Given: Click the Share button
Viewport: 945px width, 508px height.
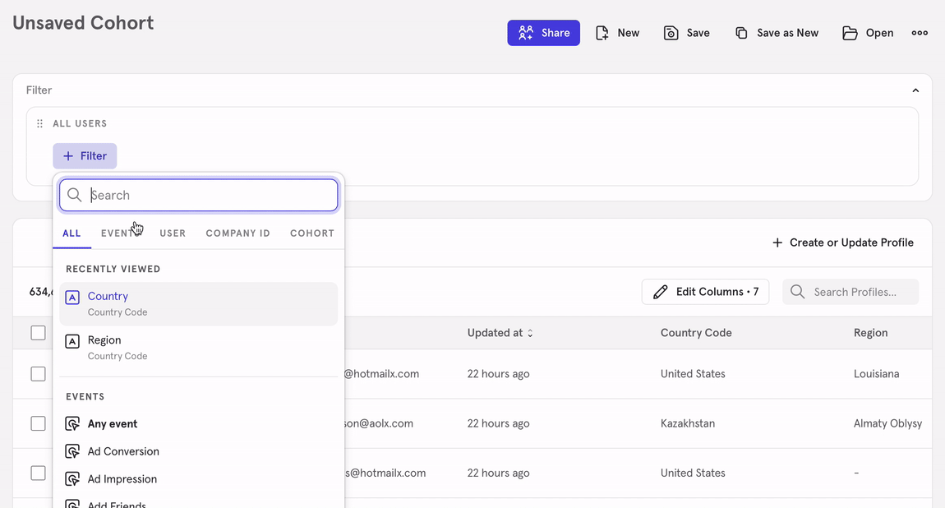Looking at the screenshot, I should 543,33.
